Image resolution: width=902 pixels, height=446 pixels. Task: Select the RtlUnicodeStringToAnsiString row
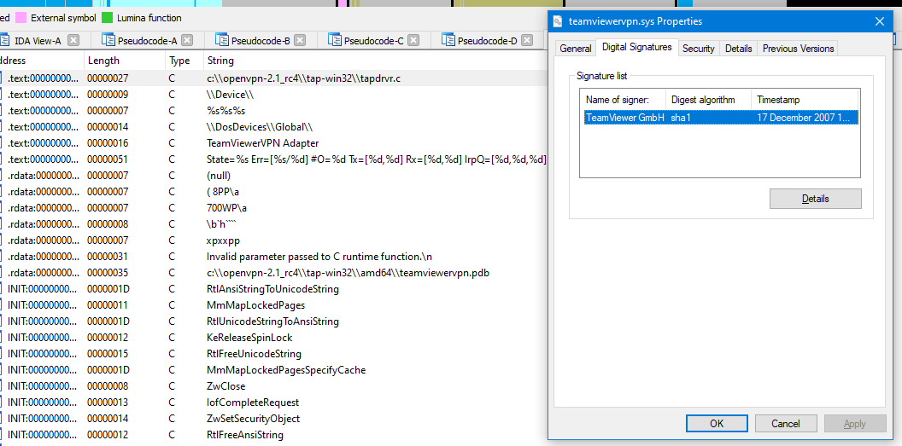(x=273, y=321)
